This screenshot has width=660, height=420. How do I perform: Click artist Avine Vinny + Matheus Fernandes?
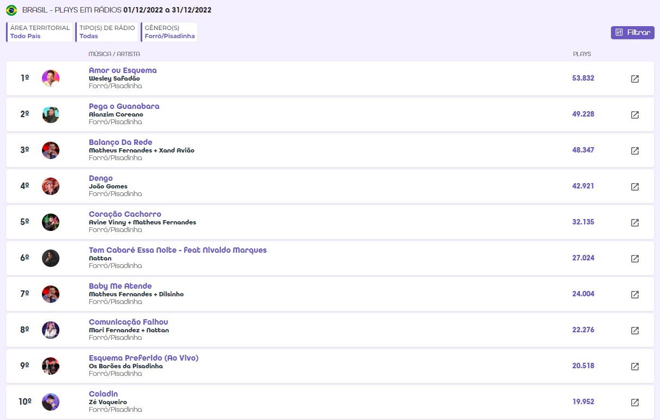pos(142,222)
